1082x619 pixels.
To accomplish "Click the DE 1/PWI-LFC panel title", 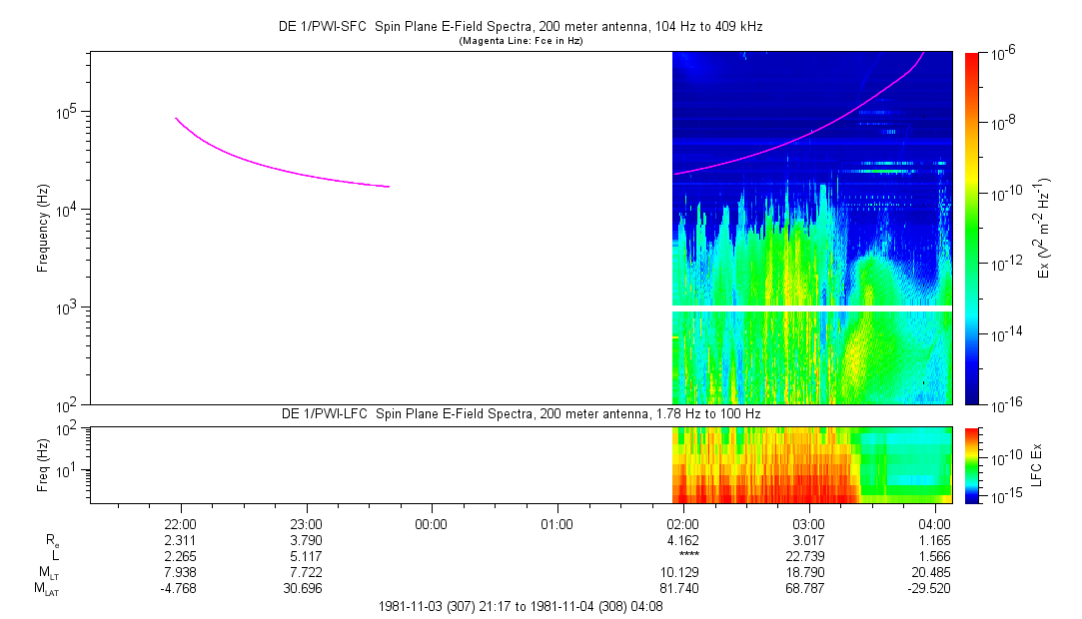I will click(x=520, y=414).
